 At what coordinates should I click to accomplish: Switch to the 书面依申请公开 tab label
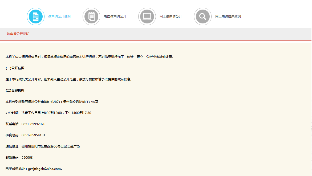click(x=115, y=17)
